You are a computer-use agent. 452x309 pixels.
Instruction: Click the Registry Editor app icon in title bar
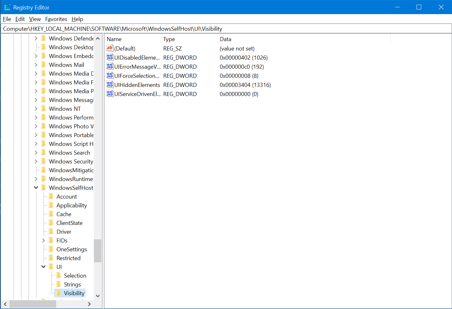coord(7,7)
